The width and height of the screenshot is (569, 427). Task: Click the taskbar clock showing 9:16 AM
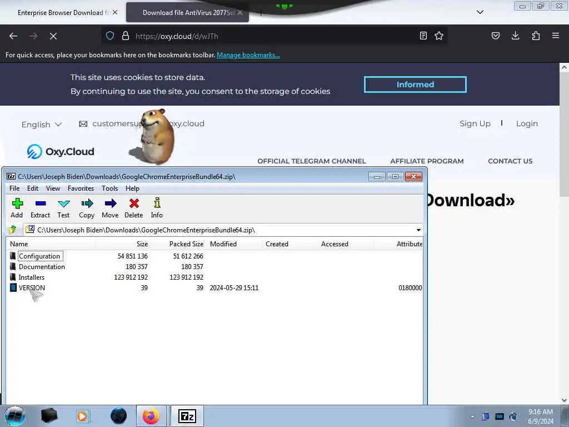[x=541, y=416]
